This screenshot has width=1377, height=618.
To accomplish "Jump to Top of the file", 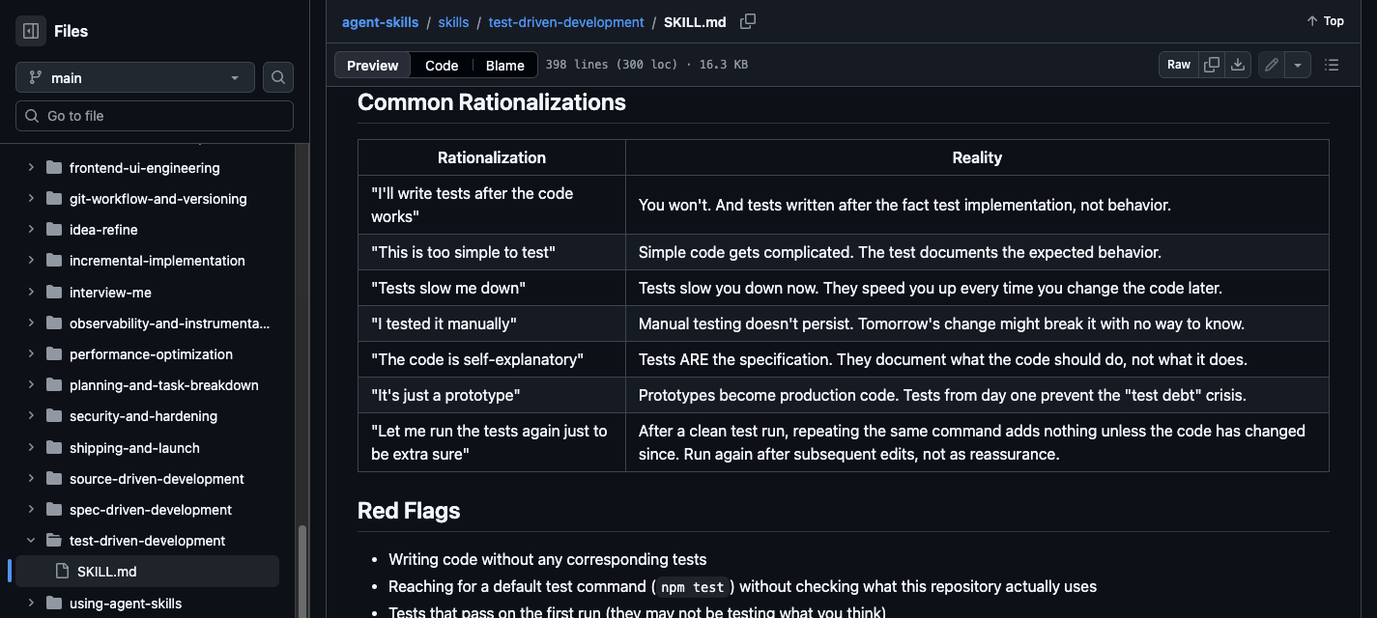I will [1325, 21].
